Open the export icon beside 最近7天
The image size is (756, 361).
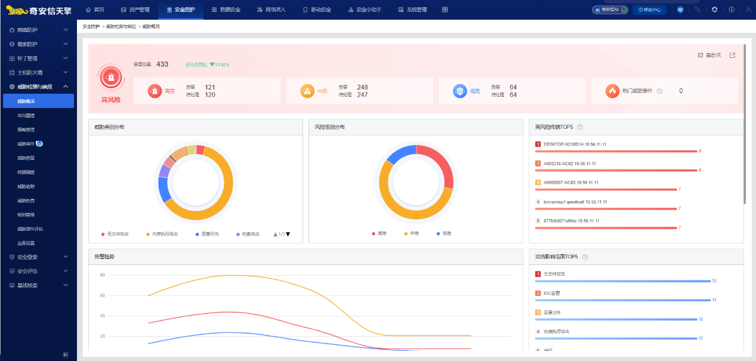(x=733, y=55)
